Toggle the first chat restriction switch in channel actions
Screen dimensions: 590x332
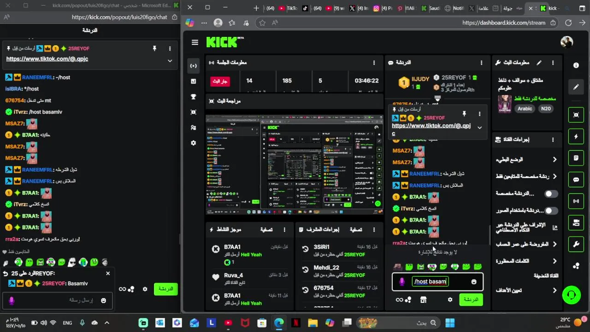click(x=551, y=194)
